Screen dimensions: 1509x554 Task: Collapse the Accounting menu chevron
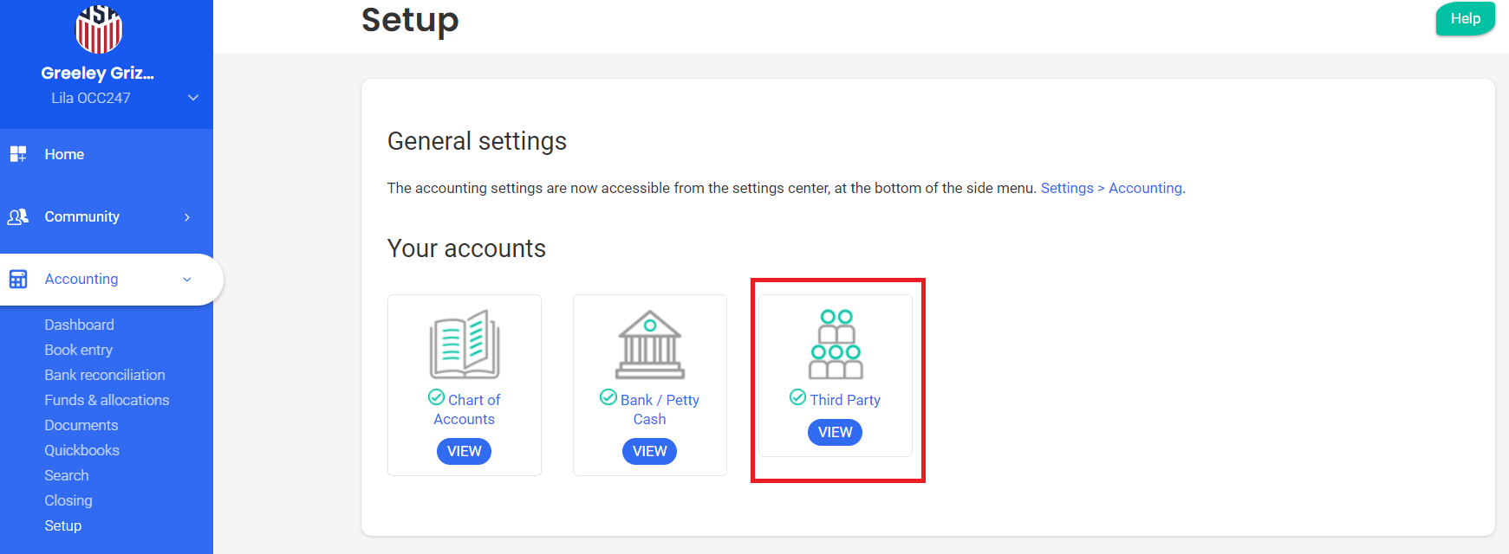click(x=187, y=280)
